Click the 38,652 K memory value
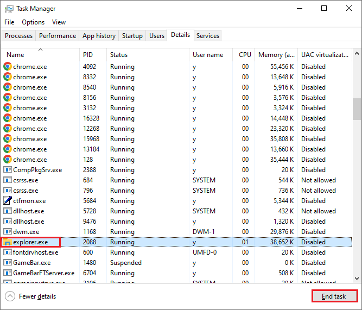This screenshot has width=362, height=310. (x=282, y=242)
